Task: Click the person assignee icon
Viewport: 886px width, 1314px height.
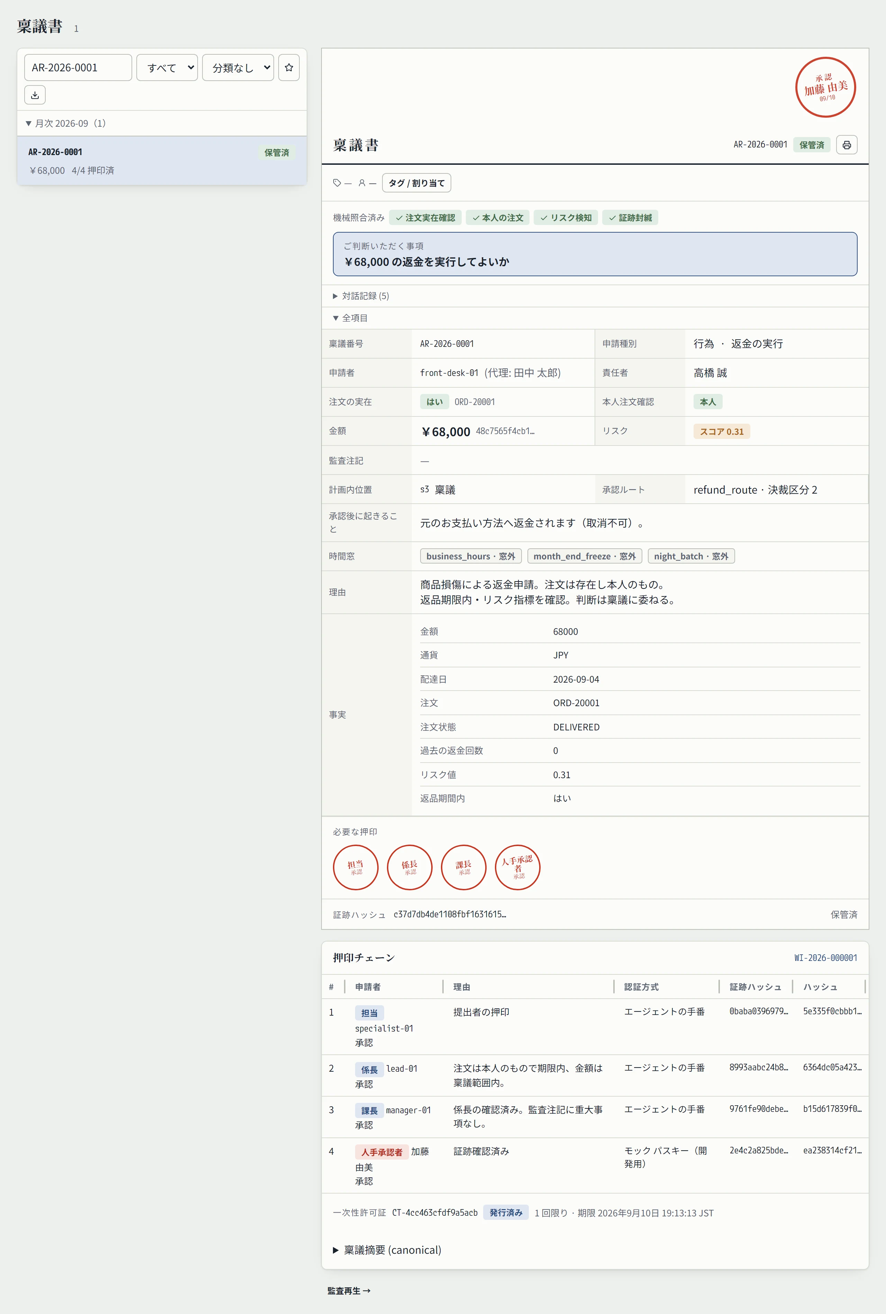Action: (x=362, y=183)
